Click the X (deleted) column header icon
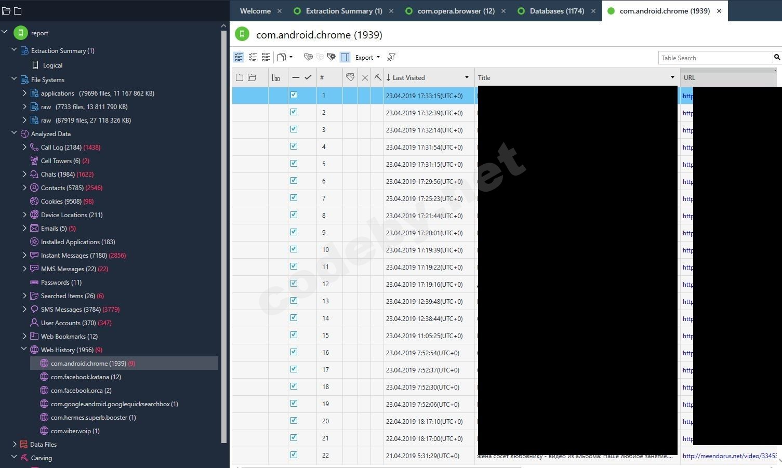782x468 pixels. click(x=365, y=77)
